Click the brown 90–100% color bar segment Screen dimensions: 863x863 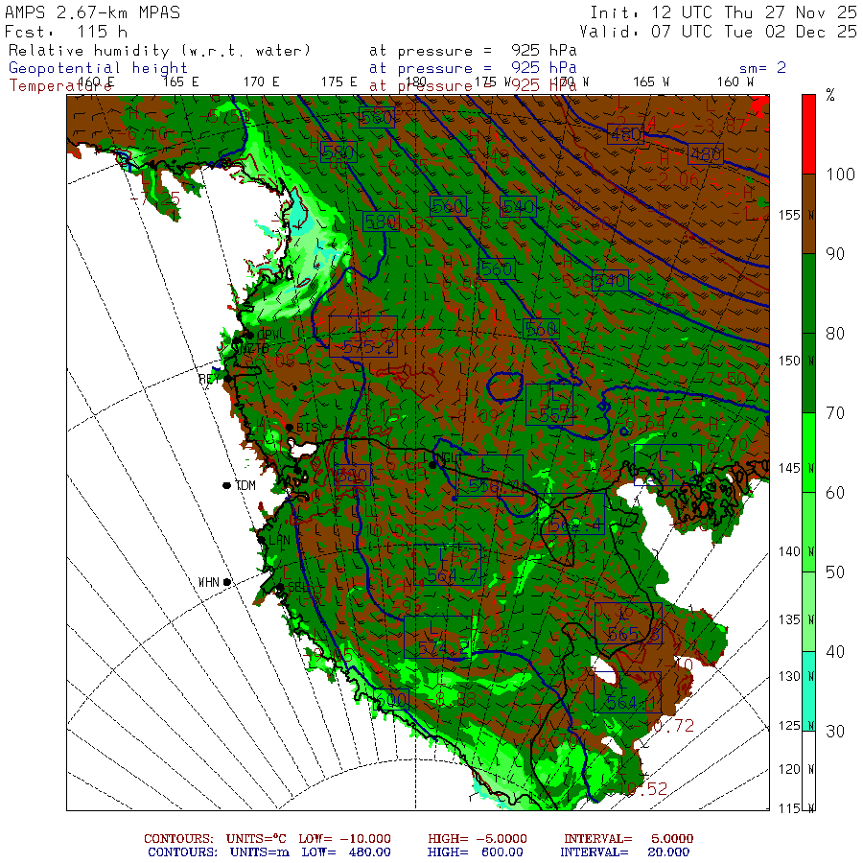coord(808,214)
